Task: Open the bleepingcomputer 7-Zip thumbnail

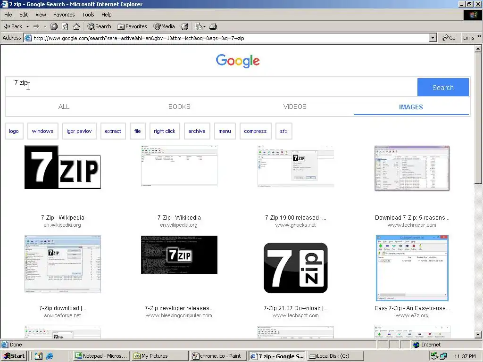Action: [x=179, y=255]
